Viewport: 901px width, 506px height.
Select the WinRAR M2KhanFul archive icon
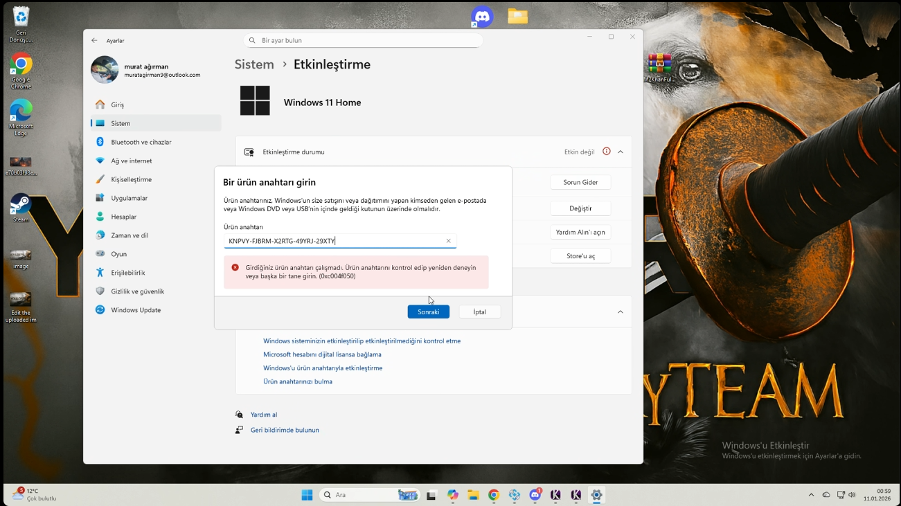(659, 69)
